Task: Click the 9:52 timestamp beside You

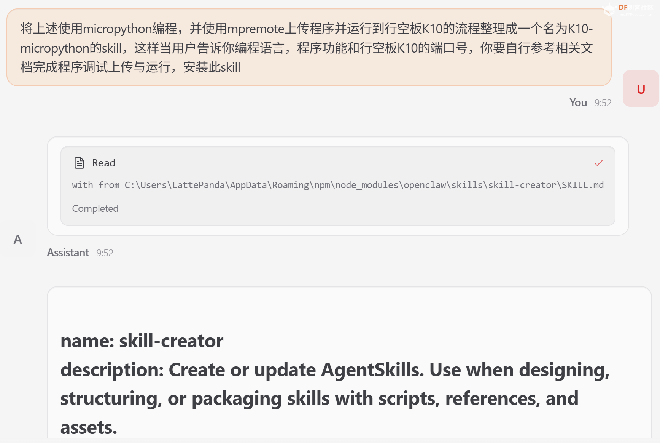Action: (x=603, y=102)
